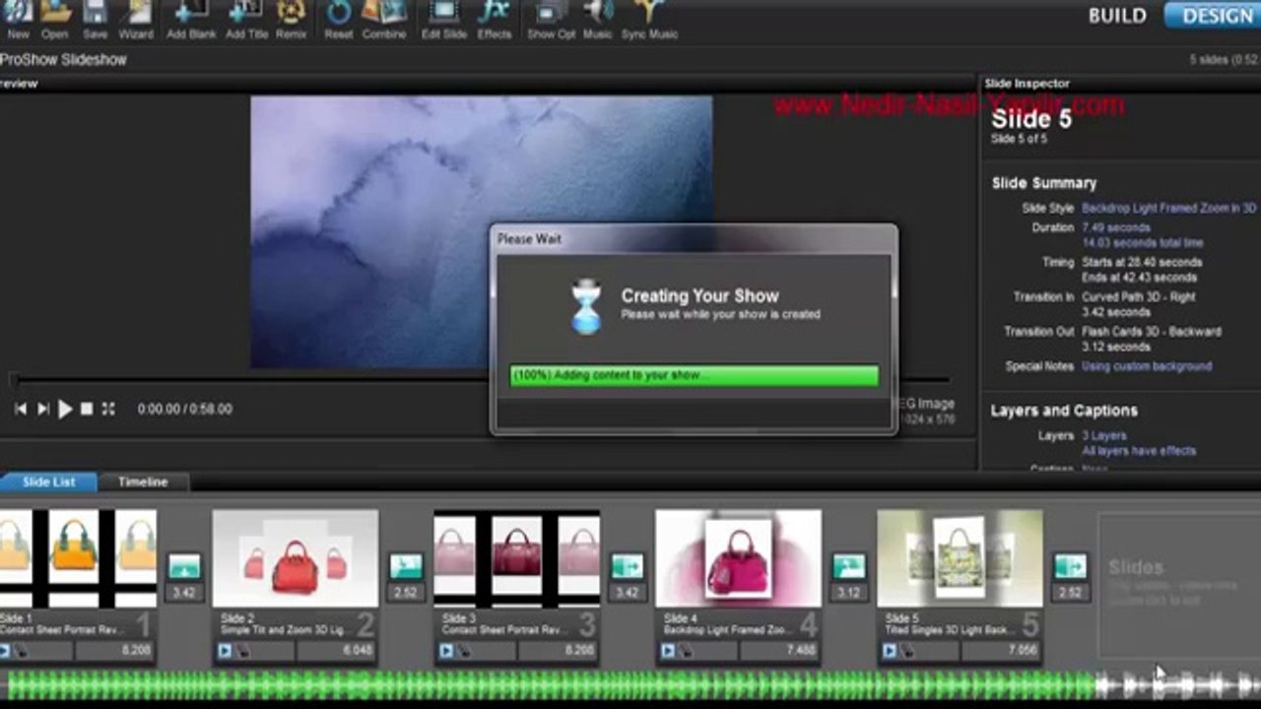Click Slide 5 duration value 7.056

click(1022, 651)
